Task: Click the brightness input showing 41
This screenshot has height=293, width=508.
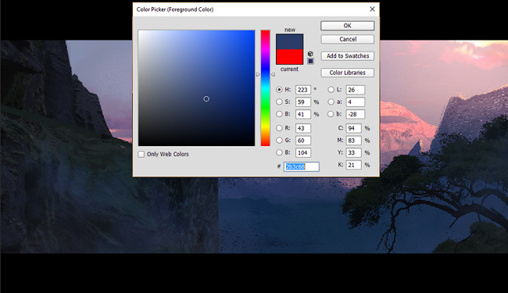Action: point(303,114)
